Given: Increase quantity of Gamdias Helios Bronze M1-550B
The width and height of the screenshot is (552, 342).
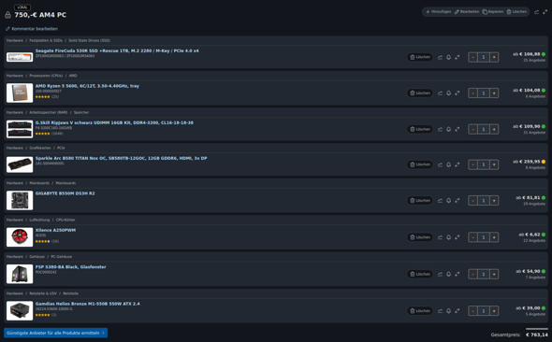Looking at the screenshot, I should pos(494,311).
